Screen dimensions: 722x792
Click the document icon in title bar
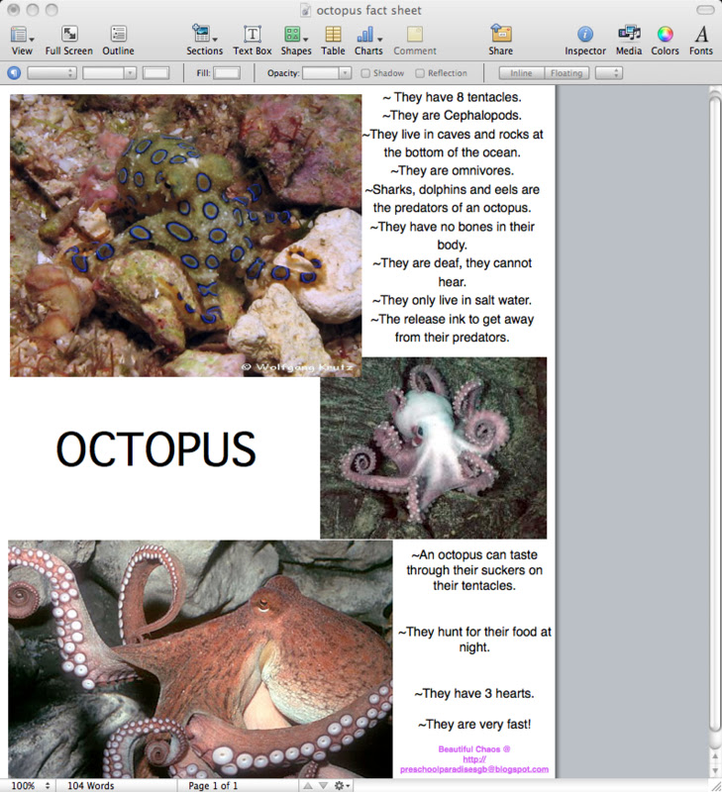point(305,10)
